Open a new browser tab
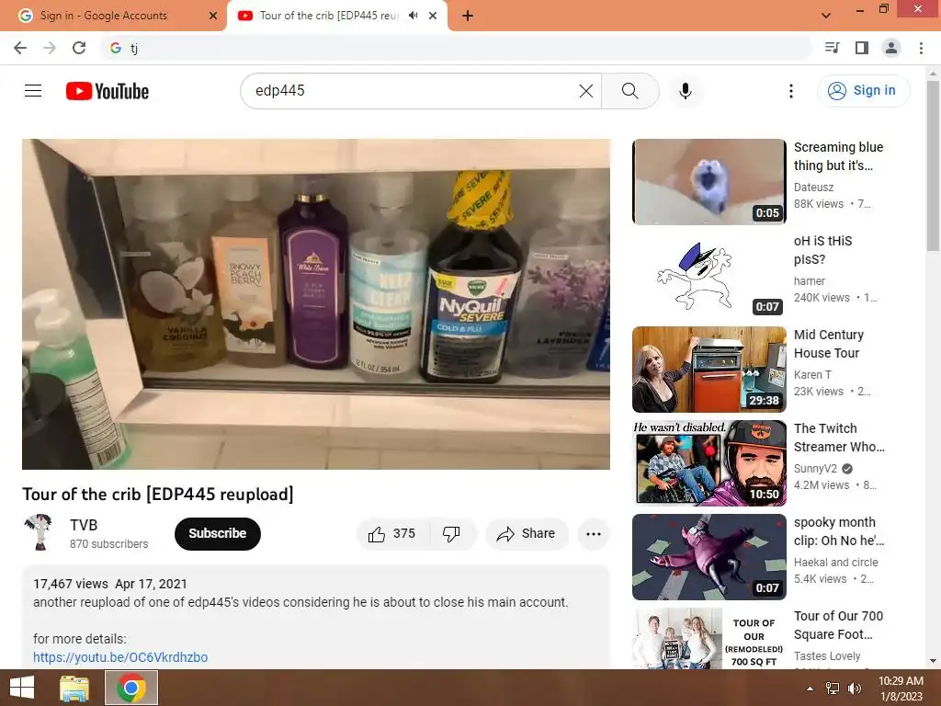Viewport: 941px width, 706px height. (468, 16)
